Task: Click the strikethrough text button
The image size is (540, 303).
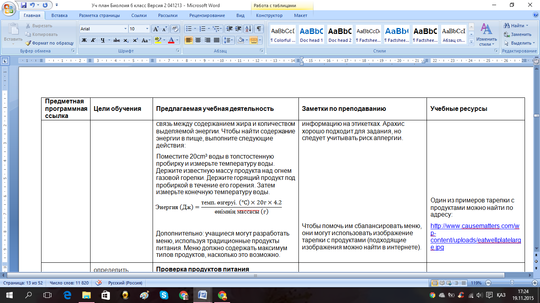Action: point(117,40)
